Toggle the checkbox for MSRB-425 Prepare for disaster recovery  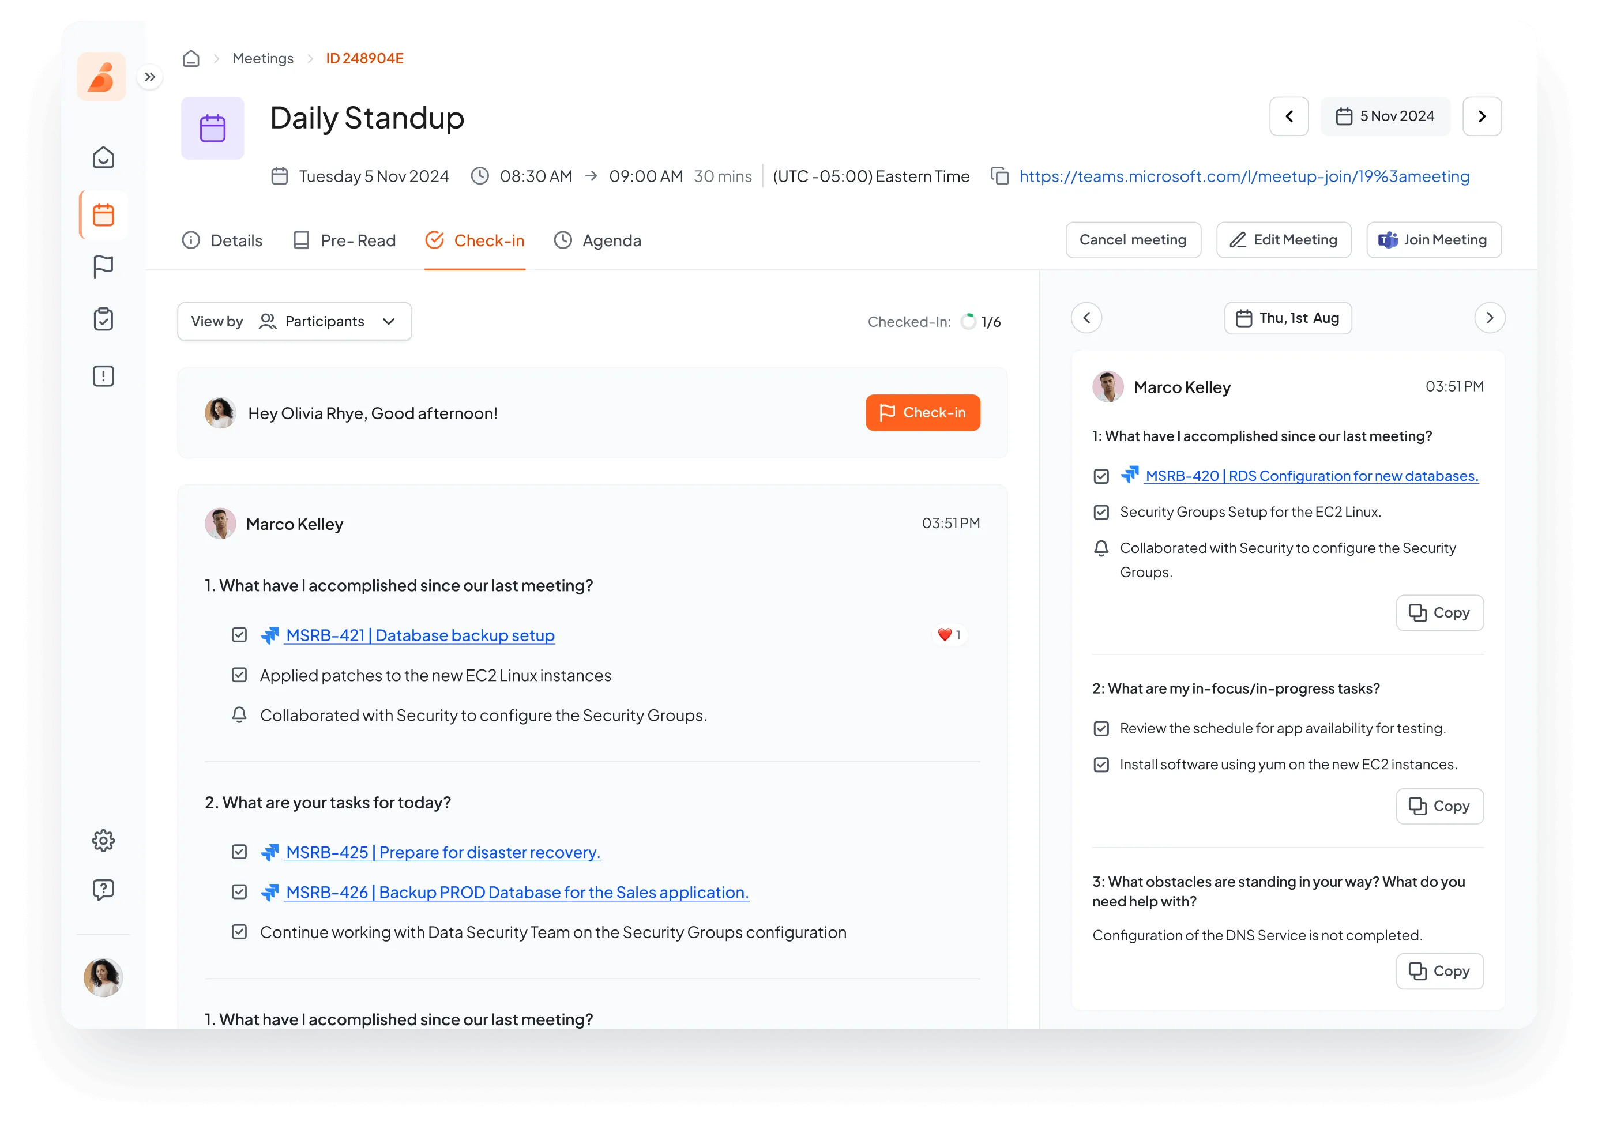pyautogui.click(x=239, y=852)
